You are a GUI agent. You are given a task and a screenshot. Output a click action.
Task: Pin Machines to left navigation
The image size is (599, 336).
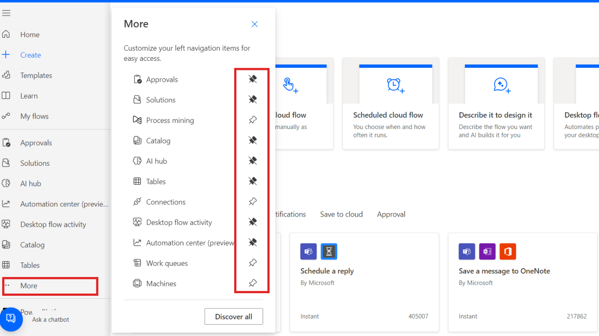click(x=253, y=283)
